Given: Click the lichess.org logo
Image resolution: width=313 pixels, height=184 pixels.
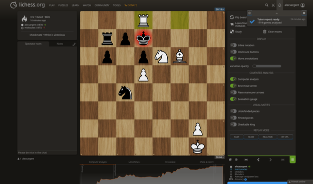Looking at the screenshot, I should [28, 5].
